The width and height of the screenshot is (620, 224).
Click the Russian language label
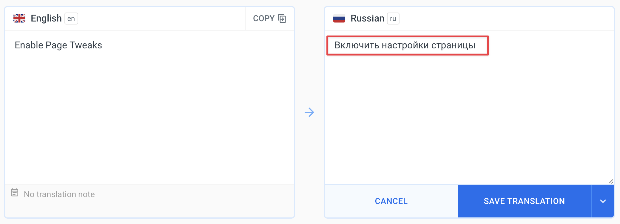[367, 19]
